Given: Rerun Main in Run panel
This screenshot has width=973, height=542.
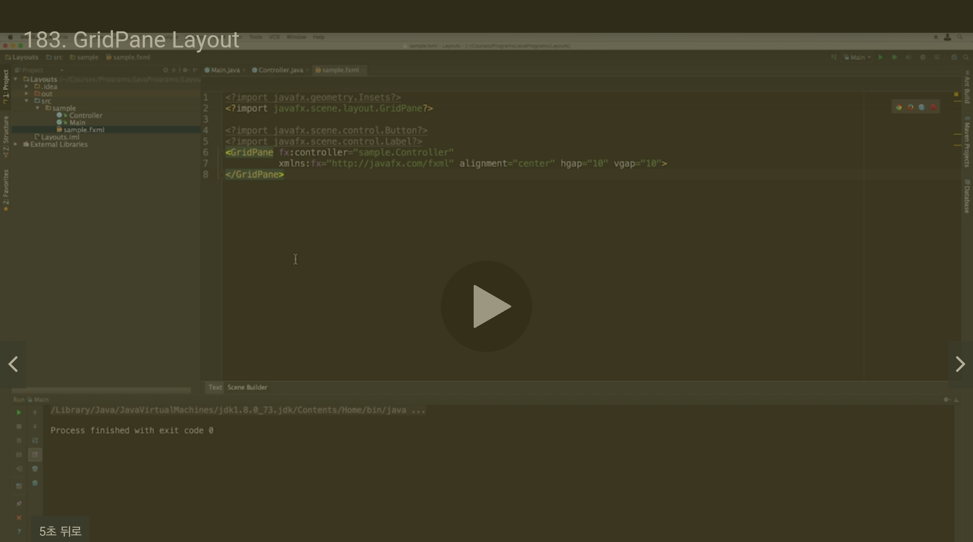Looking at the screenshot, I should click(x=19, y=412).
